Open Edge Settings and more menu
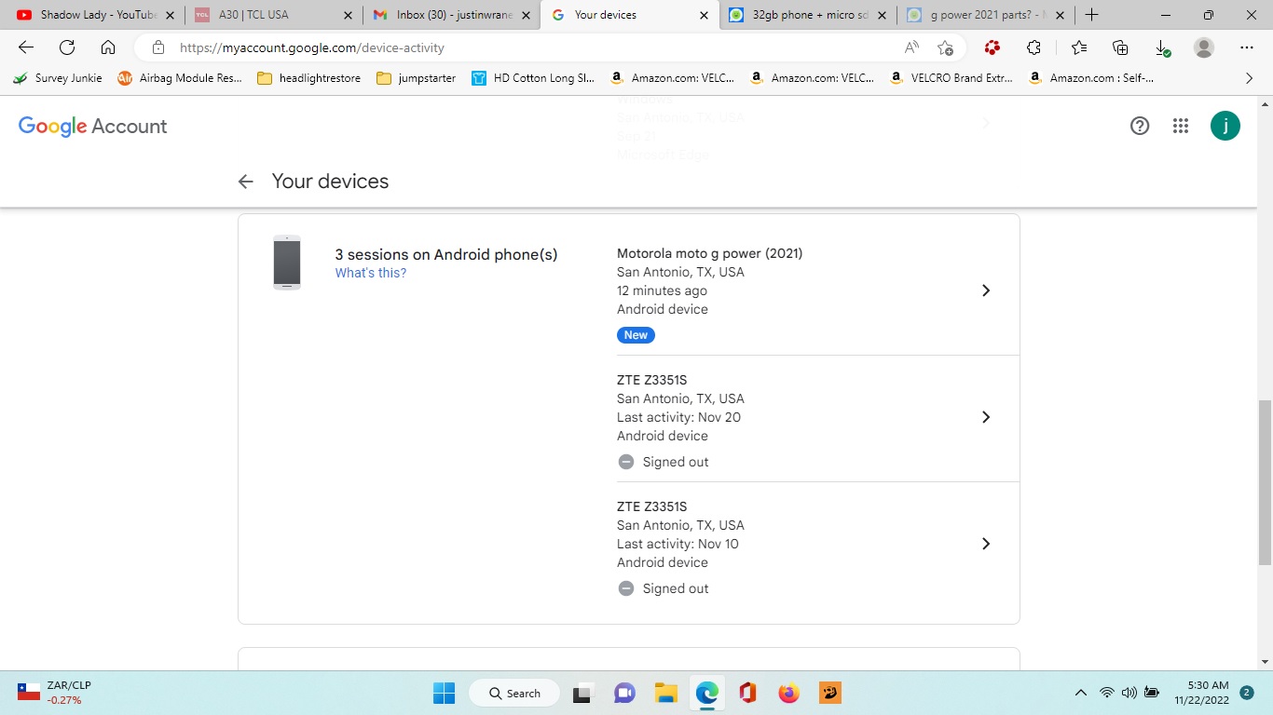Viewport: 1273px width, 715px height. tap(1247, 47)
